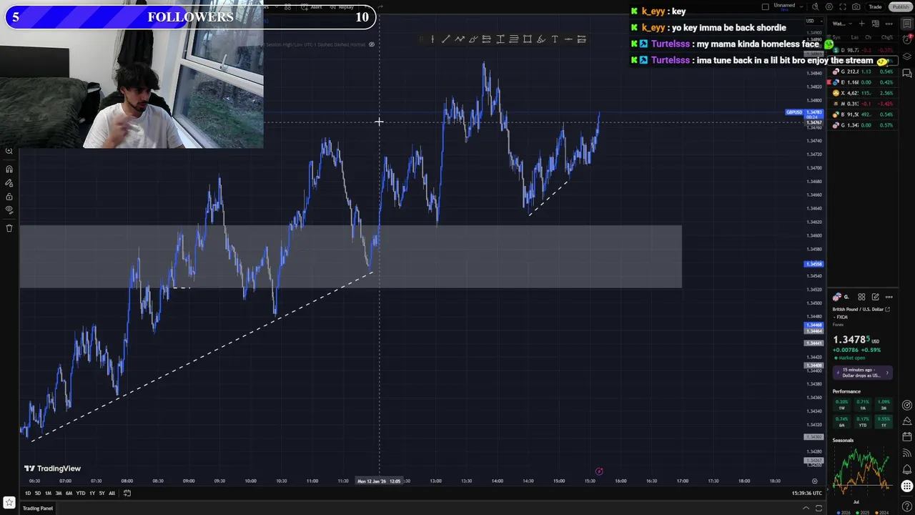The height and width of the screenshot is (515, 915).
Task: Open the help center question mark icon
Action: pos(907,506)
